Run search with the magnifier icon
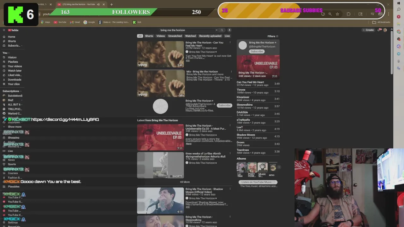 [222, 30]
